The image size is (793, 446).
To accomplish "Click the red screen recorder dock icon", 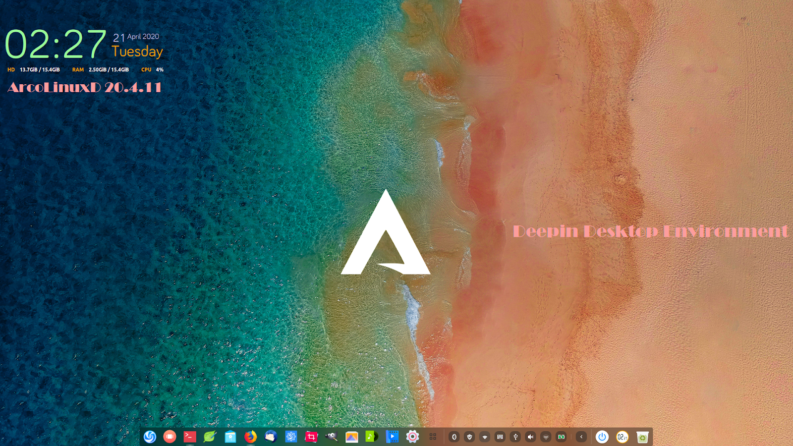I will 170,437.
